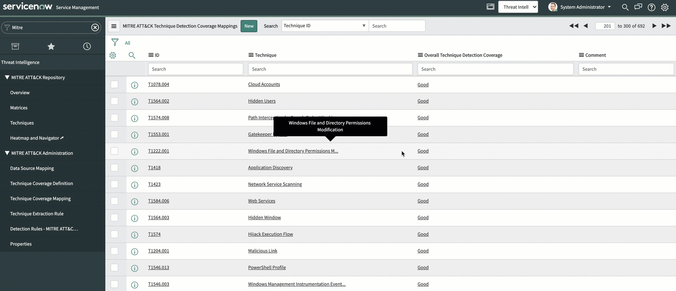The width and height of the screenshot is (676, 291).
Task: Click the New record button
Action: coord(249,26)
